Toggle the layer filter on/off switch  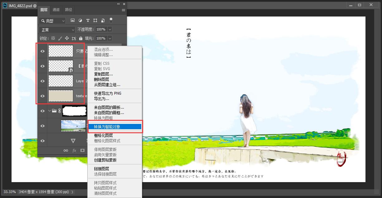coord(111,20)
